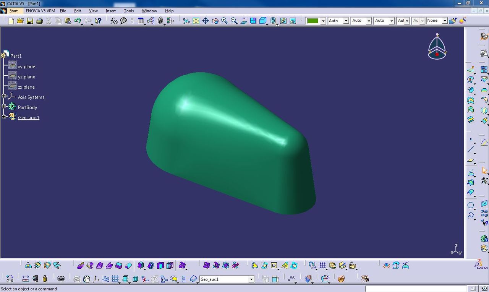Image resolution: width=489 pixels, height=292 pixels.
Task: Select PartBody in the tree
Action: click(x=28, y=107)
